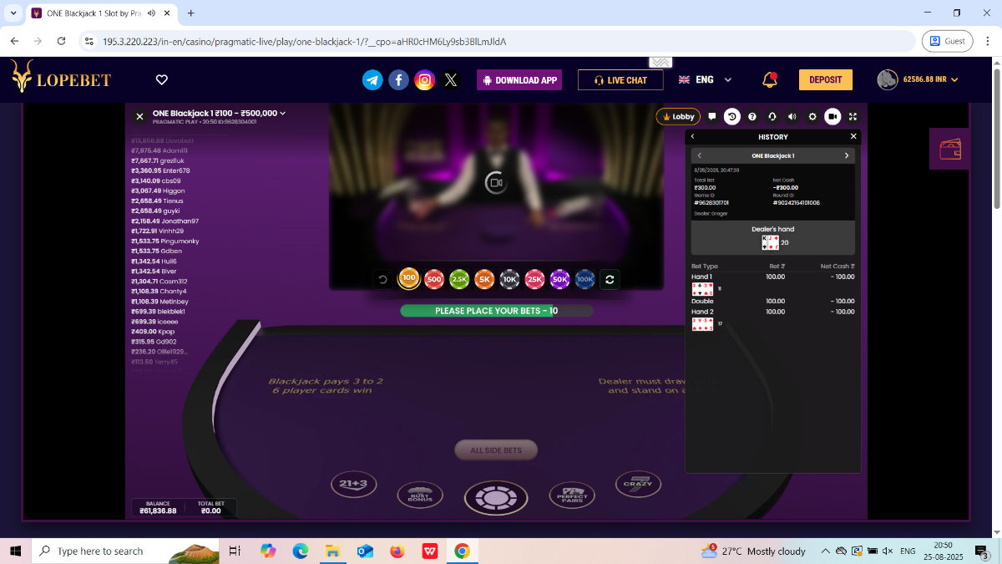Open weather widget 27°C Mostly cloudy

pyautogui.click(x=754, y=551)
